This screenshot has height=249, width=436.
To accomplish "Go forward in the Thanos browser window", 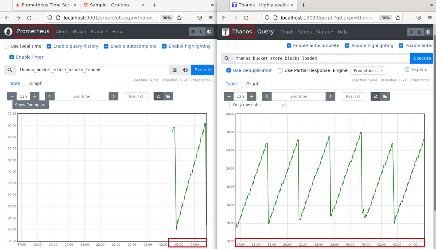I will (235, 18).
